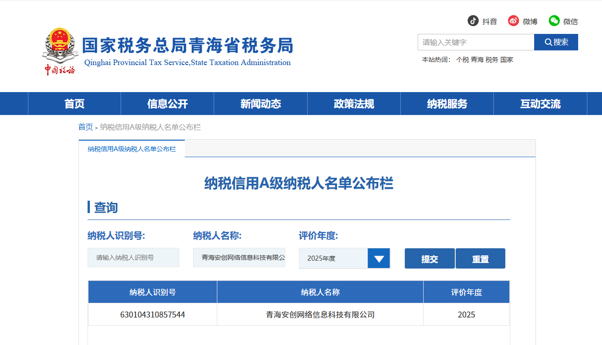Click breadcrumb 纳税信用A级纳税人名单公布栏
The width and height of the screenshot is (602, 345).
(x=150, y=127)
